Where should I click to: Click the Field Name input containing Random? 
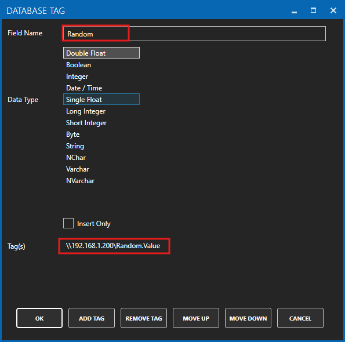coord(194,34)
